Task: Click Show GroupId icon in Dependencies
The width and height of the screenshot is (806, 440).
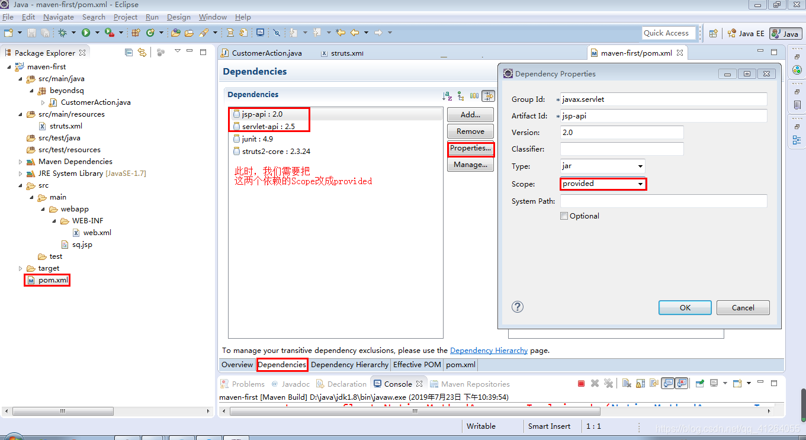Action: pos(461,95)
